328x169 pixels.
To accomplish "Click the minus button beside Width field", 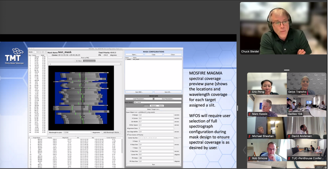I will pos(46,52).
